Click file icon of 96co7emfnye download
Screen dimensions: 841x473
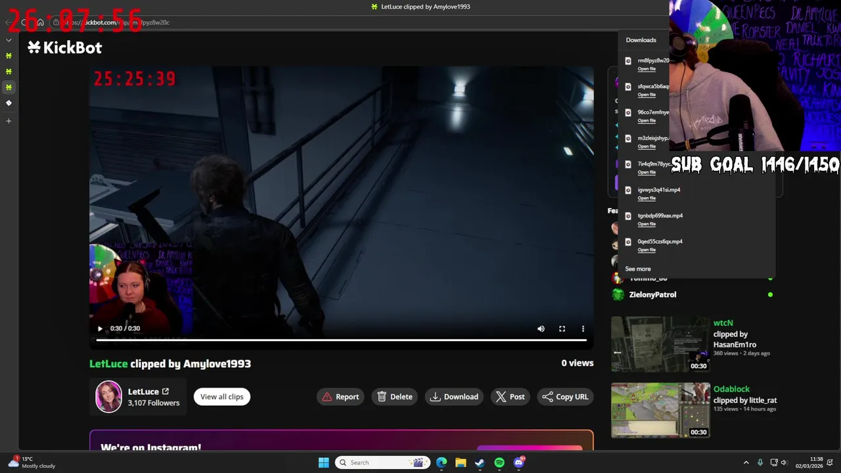[628, 113]
